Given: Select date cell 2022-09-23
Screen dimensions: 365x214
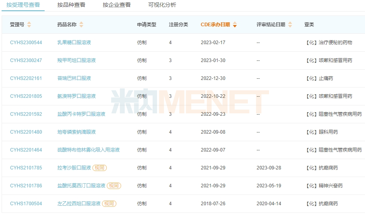Looking at the screenshot, I should coord(213,114).
